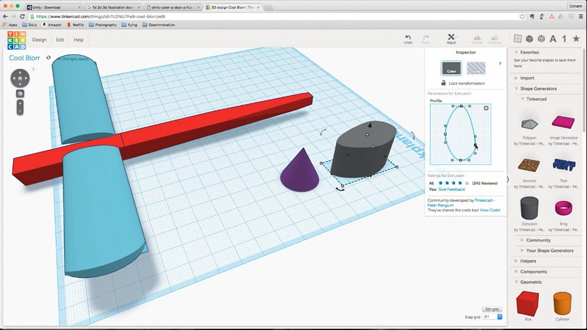Click the home view button in navigation pad

[x=20, y=77]
